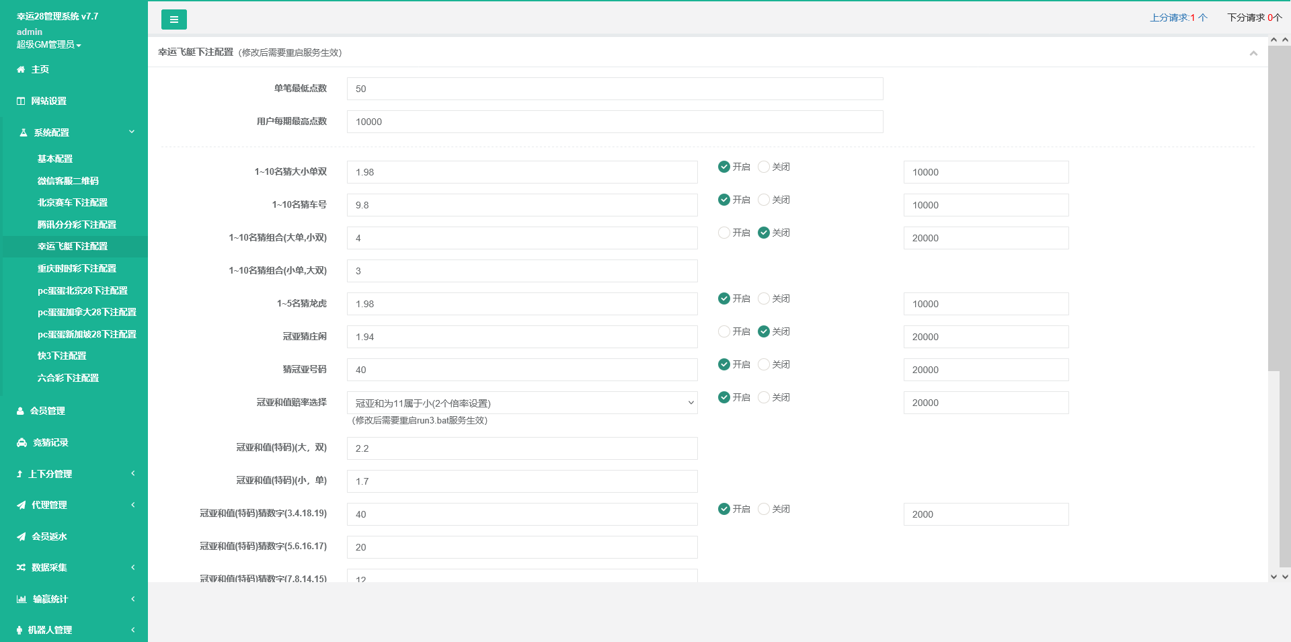Image resolution: width=1291 pixels, height=642 pixels.
Task: Click the paper plane icon beside 会员返水
Action: click(x=22, y=536)
